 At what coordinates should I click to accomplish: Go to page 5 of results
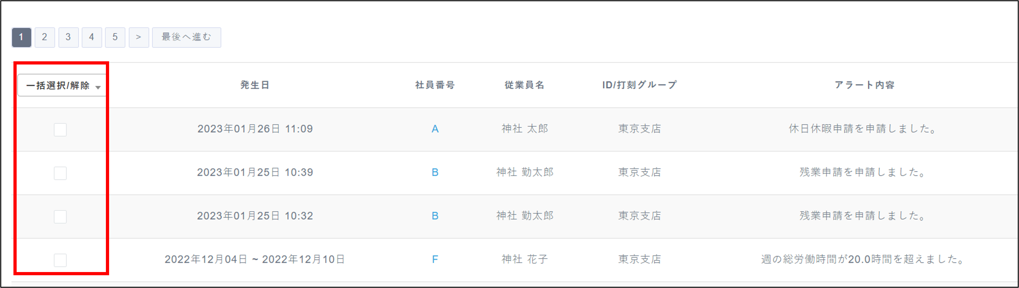click(115, 37)
